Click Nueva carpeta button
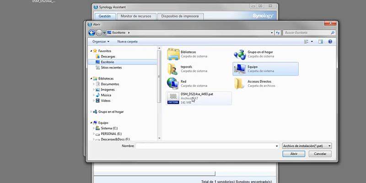The image size is (366, 183). pyautogui.click(x=128, y=42)
